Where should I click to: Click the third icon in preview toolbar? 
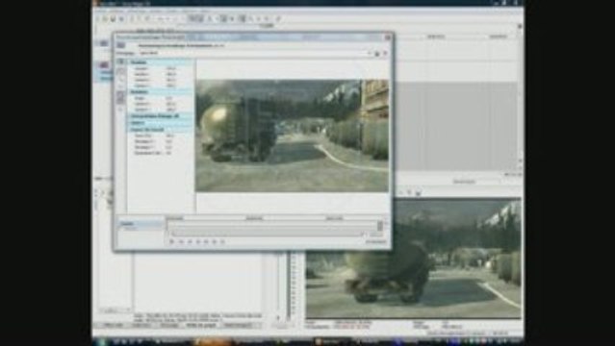[418, 192]
